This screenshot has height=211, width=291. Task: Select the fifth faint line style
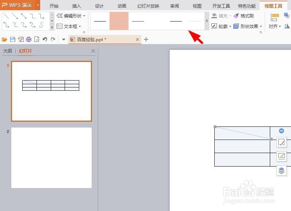coord(195,21)
